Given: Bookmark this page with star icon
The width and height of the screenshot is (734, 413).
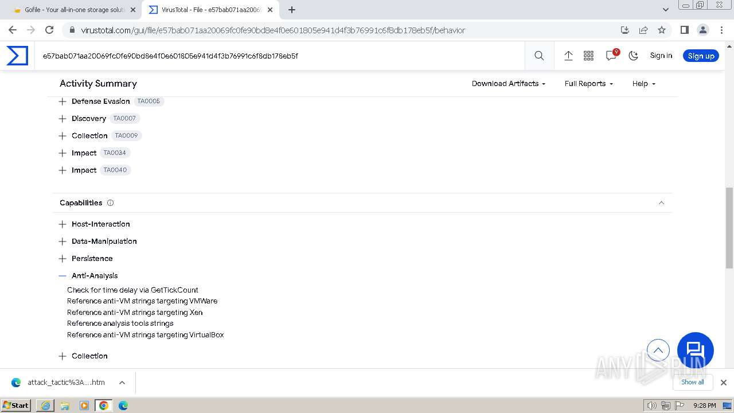Looking at the screenshot, I should tap(662, 30).
